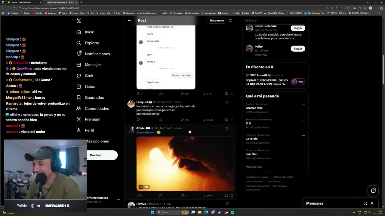This screenshot has height=216, width=385.
Task: Go back with the Post header arrow
Action: pos(129,20)
